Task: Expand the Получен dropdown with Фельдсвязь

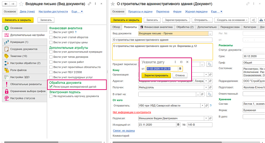Action: click(x=206, y=87)
